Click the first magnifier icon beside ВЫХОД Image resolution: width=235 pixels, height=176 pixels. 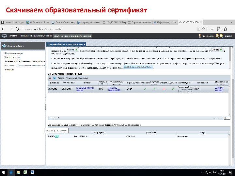pos(217,36)
